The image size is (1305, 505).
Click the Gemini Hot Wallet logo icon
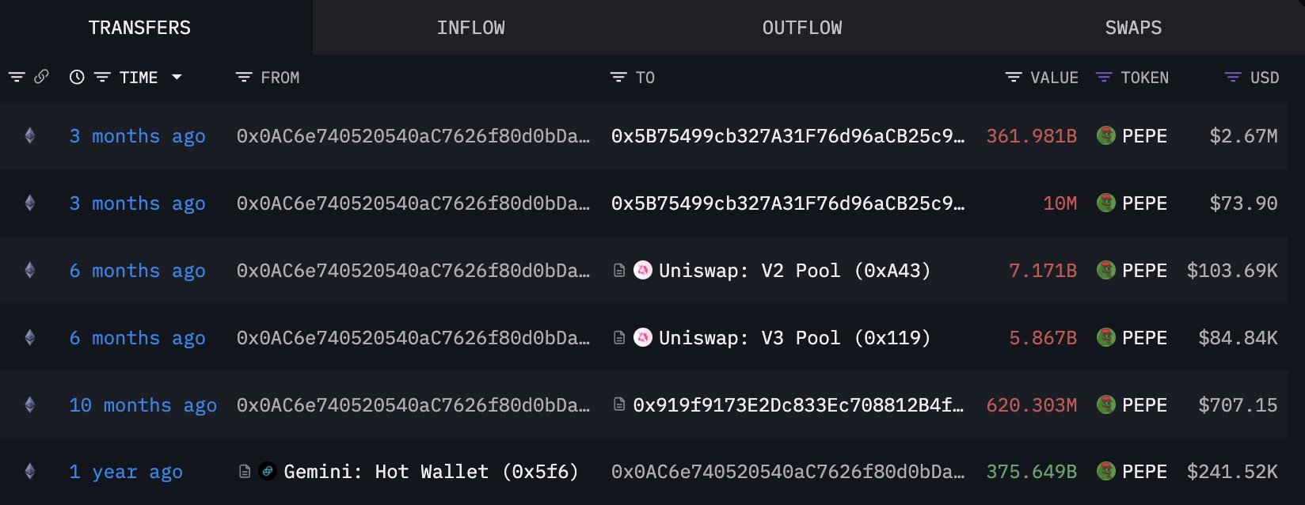[268, 472]
